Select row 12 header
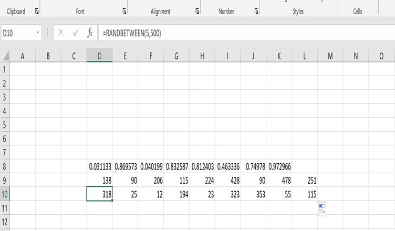395x231 pixels. click(5, 222)
